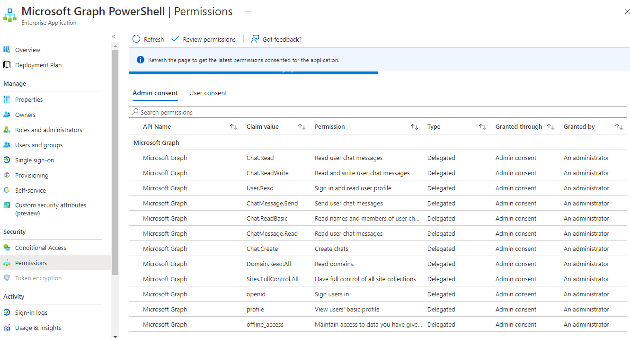Toggle sorting on the Granted through column
Screen dimensions: 630x338
551,126
